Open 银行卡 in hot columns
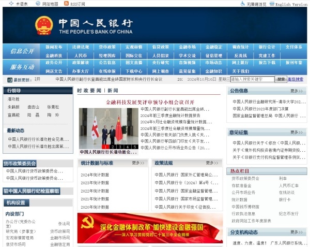310x247 pixels. pos(285,200)
